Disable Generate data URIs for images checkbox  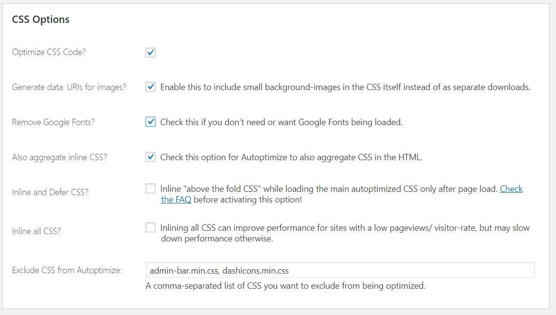pyautogui.click(x=151, y=87)
